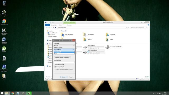
Task: Click the Explorer help question-mark icon
Action: pyautogui.click(x=148, y=25)
